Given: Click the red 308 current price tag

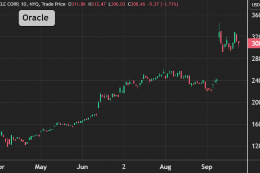Looking at the screenshot, I should [x=255, y=43].
